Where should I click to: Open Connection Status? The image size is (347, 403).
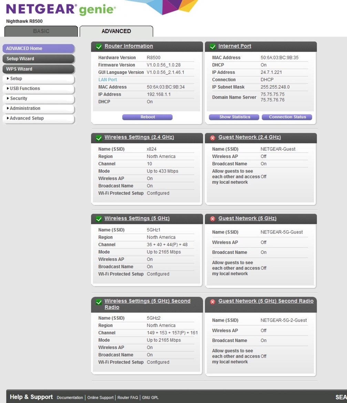(x=287, y=117)
